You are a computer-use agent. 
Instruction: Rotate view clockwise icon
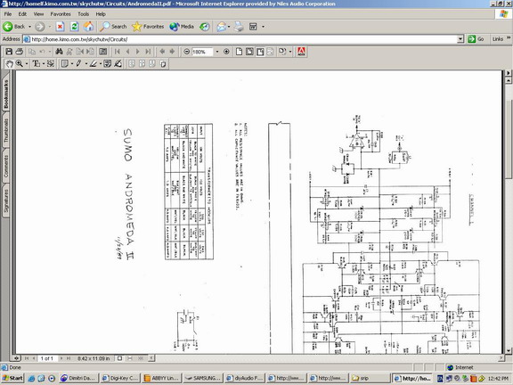coord(282,52)
